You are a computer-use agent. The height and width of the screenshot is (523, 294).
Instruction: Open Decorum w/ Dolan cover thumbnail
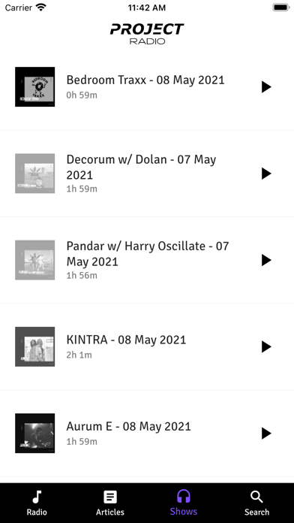[x=35, y=174]
